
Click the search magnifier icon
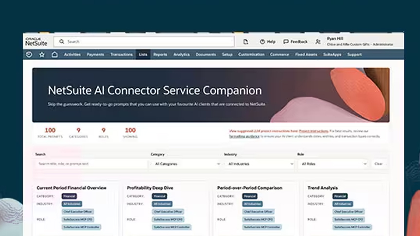point(62,42)
